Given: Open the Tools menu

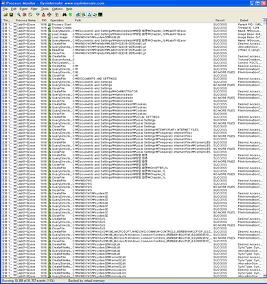Looking at the screenshot, I should tap(45, 9).
